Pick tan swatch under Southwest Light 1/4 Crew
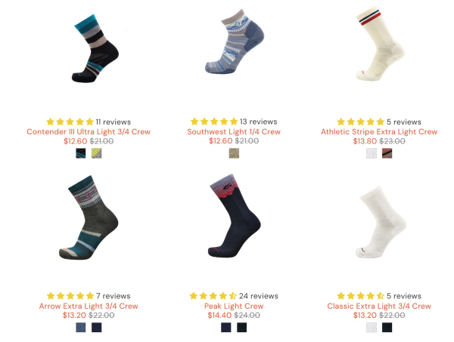 pos(234,153)
